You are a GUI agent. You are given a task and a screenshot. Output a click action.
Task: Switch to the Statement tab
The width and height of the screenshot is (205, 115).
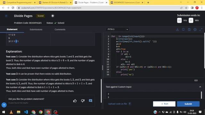pyautogui.click(x=12, y=29)
